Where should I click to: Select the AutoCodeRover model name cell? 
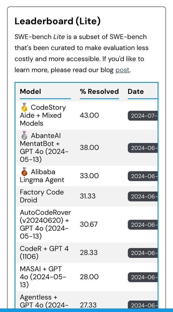pos(45,224)
